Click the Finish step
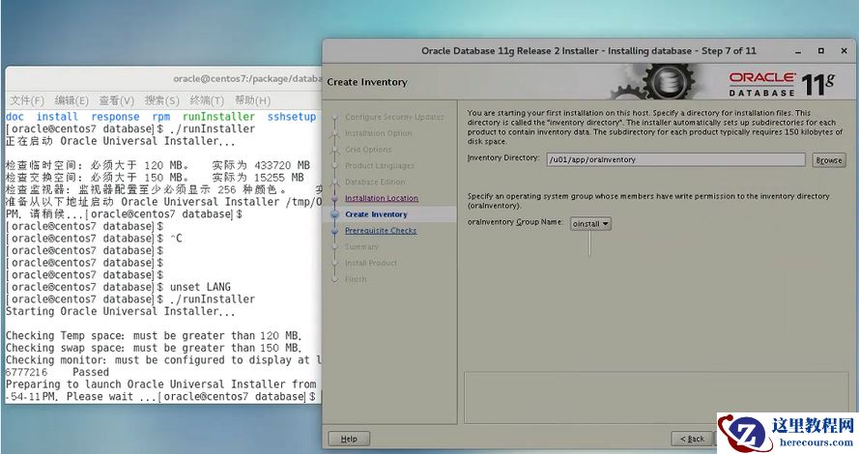Viewport: 859px width, 454px height. point(356,279)
